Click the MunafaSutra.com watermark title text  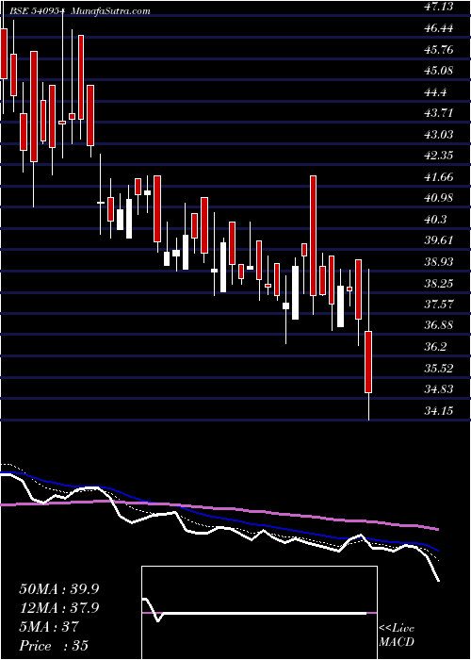click(x=111, y=11)
